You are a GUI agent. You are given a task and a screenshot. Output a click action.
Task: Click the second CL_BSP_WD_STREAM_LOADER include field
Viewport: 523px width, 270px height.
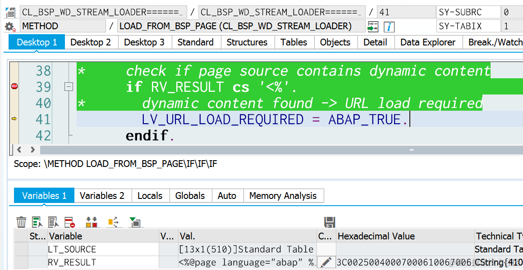point(281,12)
